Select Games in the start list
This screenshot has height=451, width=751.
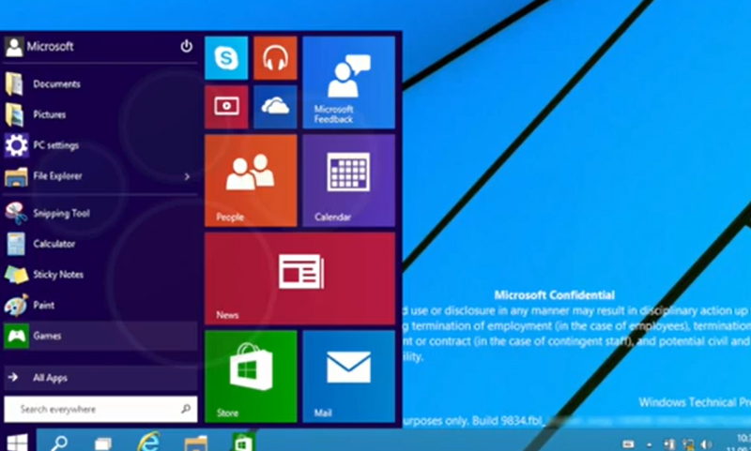tap(100, 336)
